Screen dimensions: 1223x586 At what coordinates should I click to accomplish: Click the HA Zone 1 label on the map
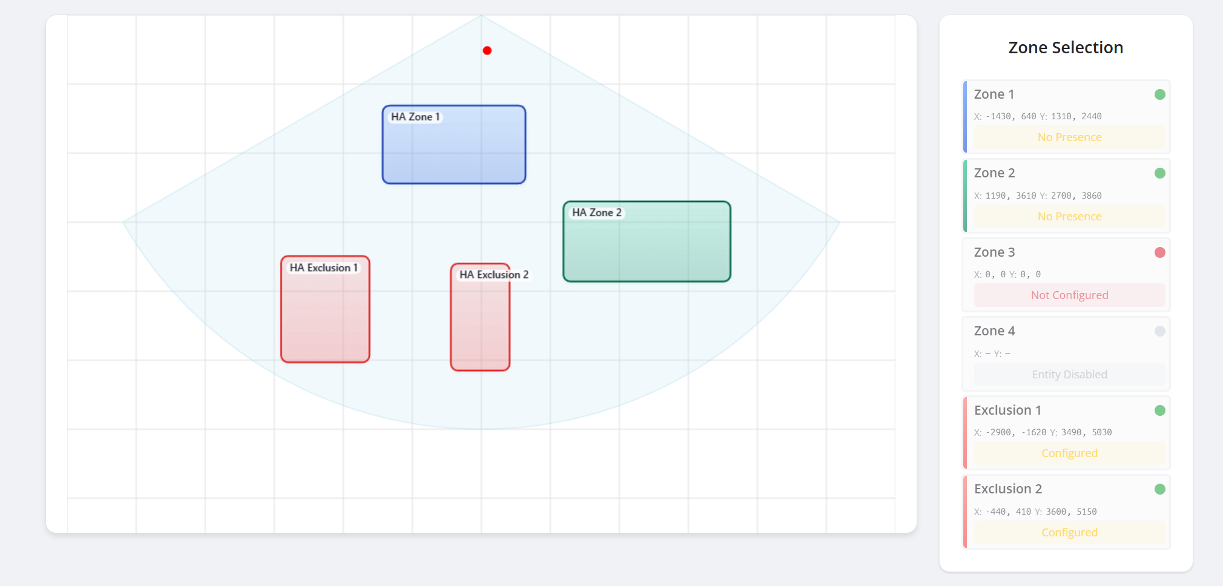coord(415,116)
